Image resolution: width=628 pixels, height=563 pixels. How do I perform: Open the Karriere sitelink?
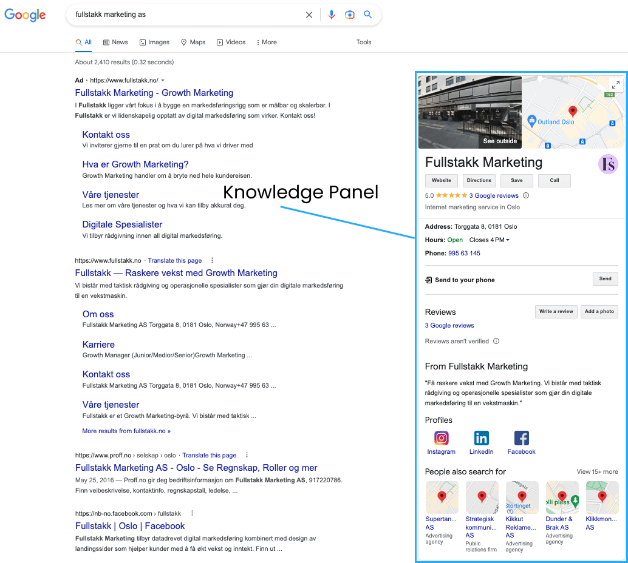(98, 345)
